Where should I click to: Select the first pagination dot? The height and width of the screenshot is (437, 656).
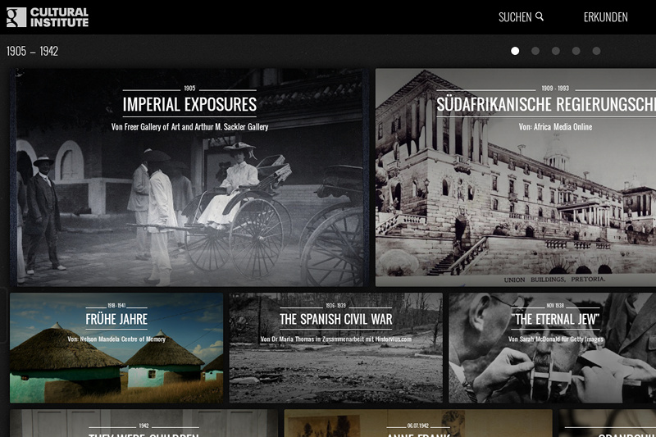515,51
